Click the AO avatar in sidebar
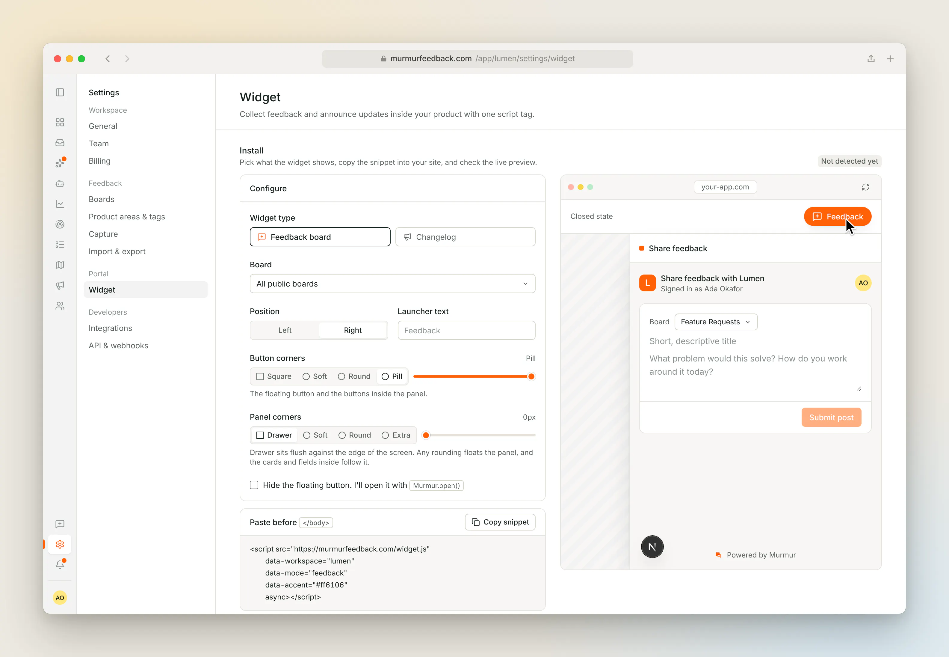This screenshot has width=949, height=657. (60, 598)
